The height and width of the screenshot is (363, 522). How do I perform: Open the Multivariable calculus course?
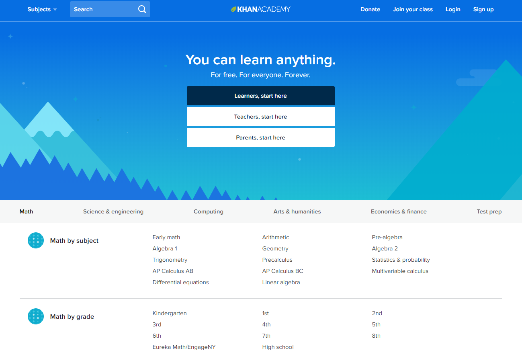pyautogui.click(x=400, y=271)
